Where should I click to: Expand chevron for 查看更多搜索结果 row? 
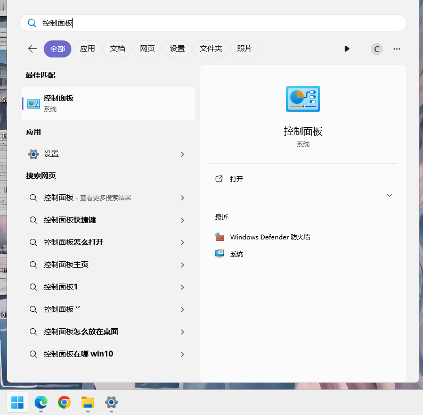(182, 198)
